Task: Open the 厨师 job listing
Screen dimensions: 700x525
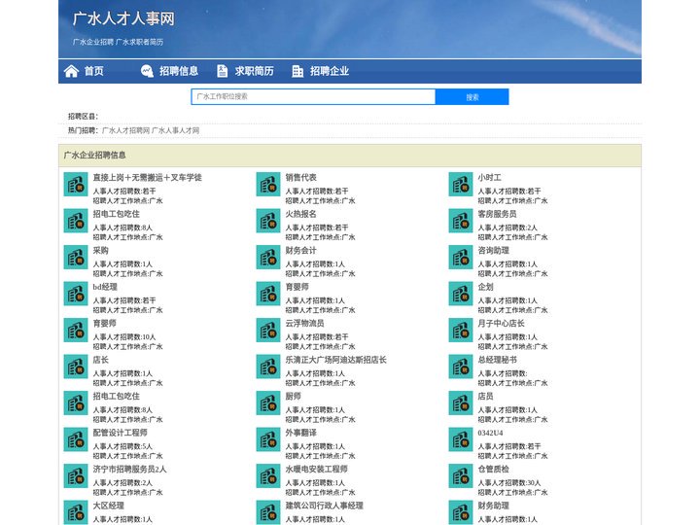Action: [294, 396]
